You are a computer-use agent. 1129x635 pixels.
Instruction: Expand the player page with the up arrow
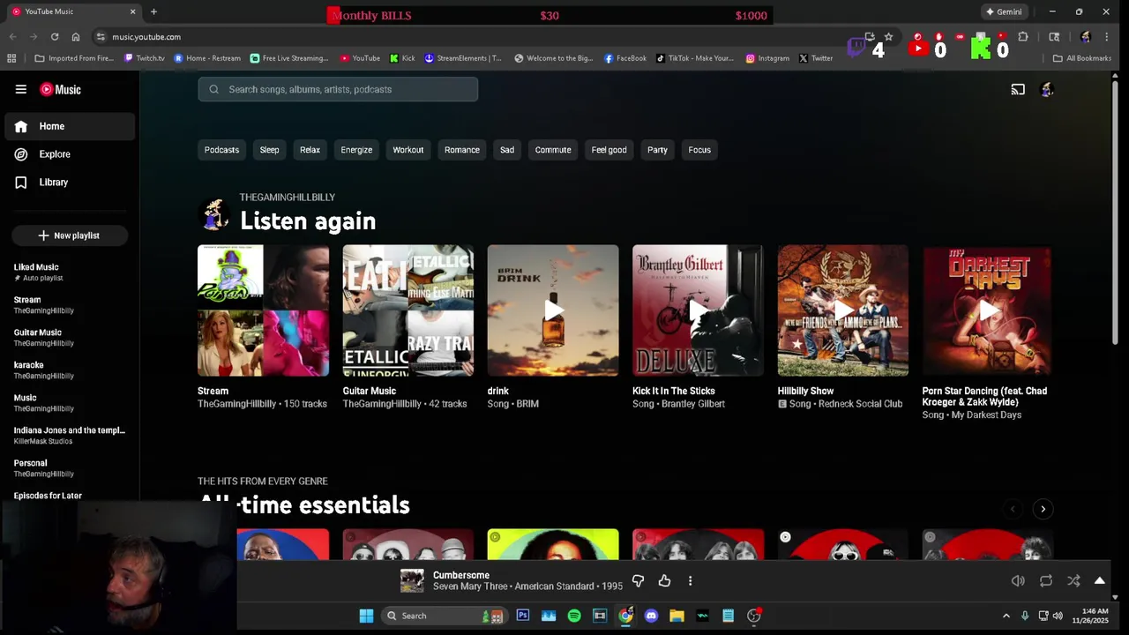click(x=1100, y=580)
